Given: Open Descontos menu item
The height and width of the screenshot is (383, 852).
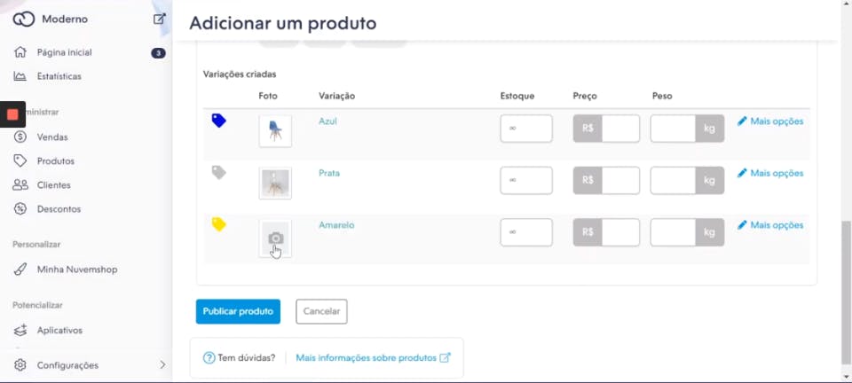Looking at the screenshot, I should tap(59, 209).
